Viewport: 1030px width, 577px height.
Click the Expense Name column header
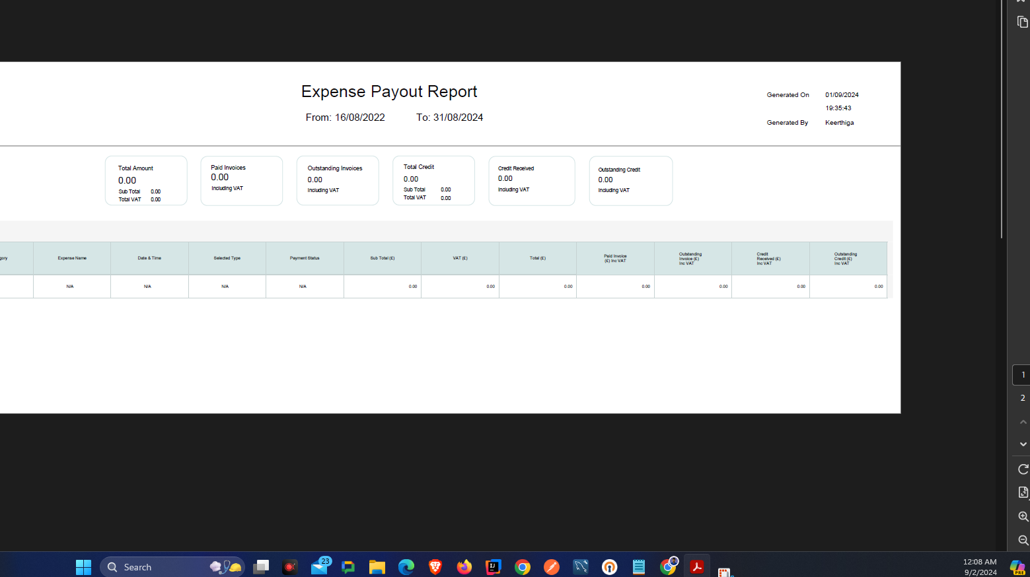[72, 258]
